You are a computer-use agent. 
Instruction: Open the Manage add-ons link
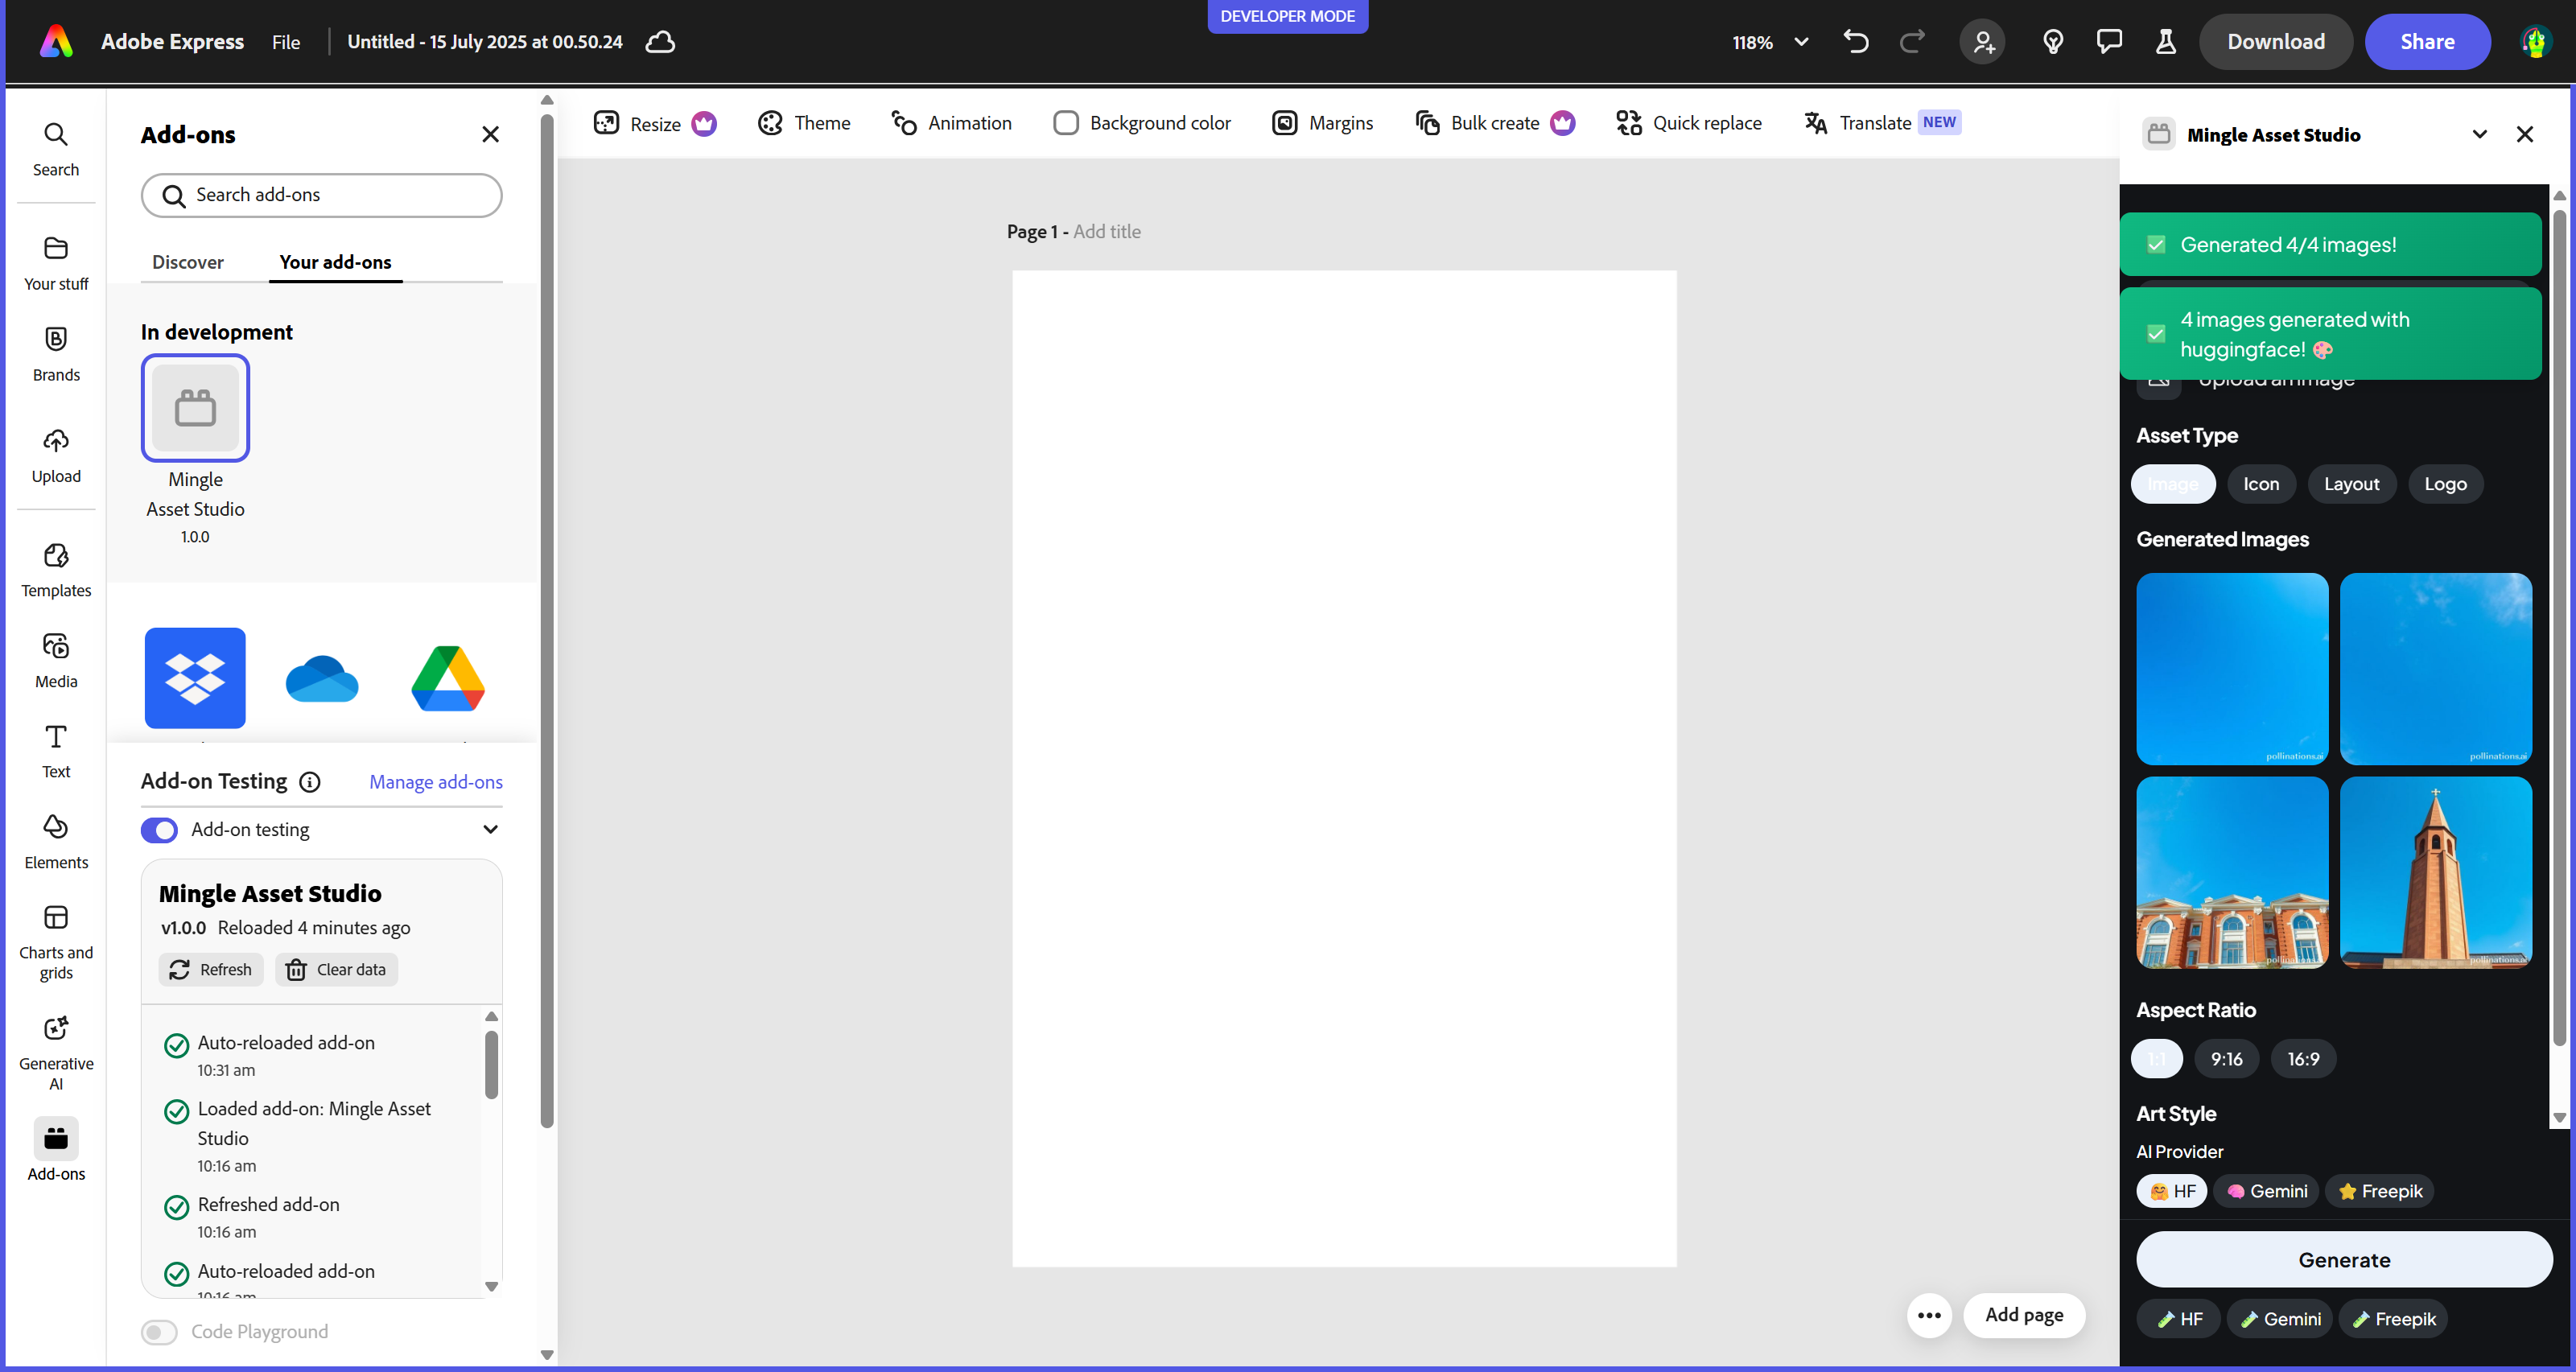[x=436, y=782]
